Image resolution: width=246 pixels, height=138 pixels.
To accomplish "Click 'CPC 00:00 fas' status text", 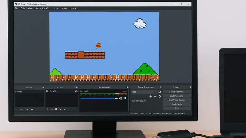I will coord(180,113).
